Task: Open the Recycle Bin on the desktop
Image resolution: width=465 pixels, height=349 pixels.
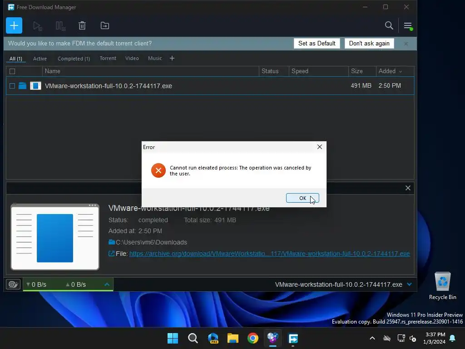Action: click(x=442, y=286)
